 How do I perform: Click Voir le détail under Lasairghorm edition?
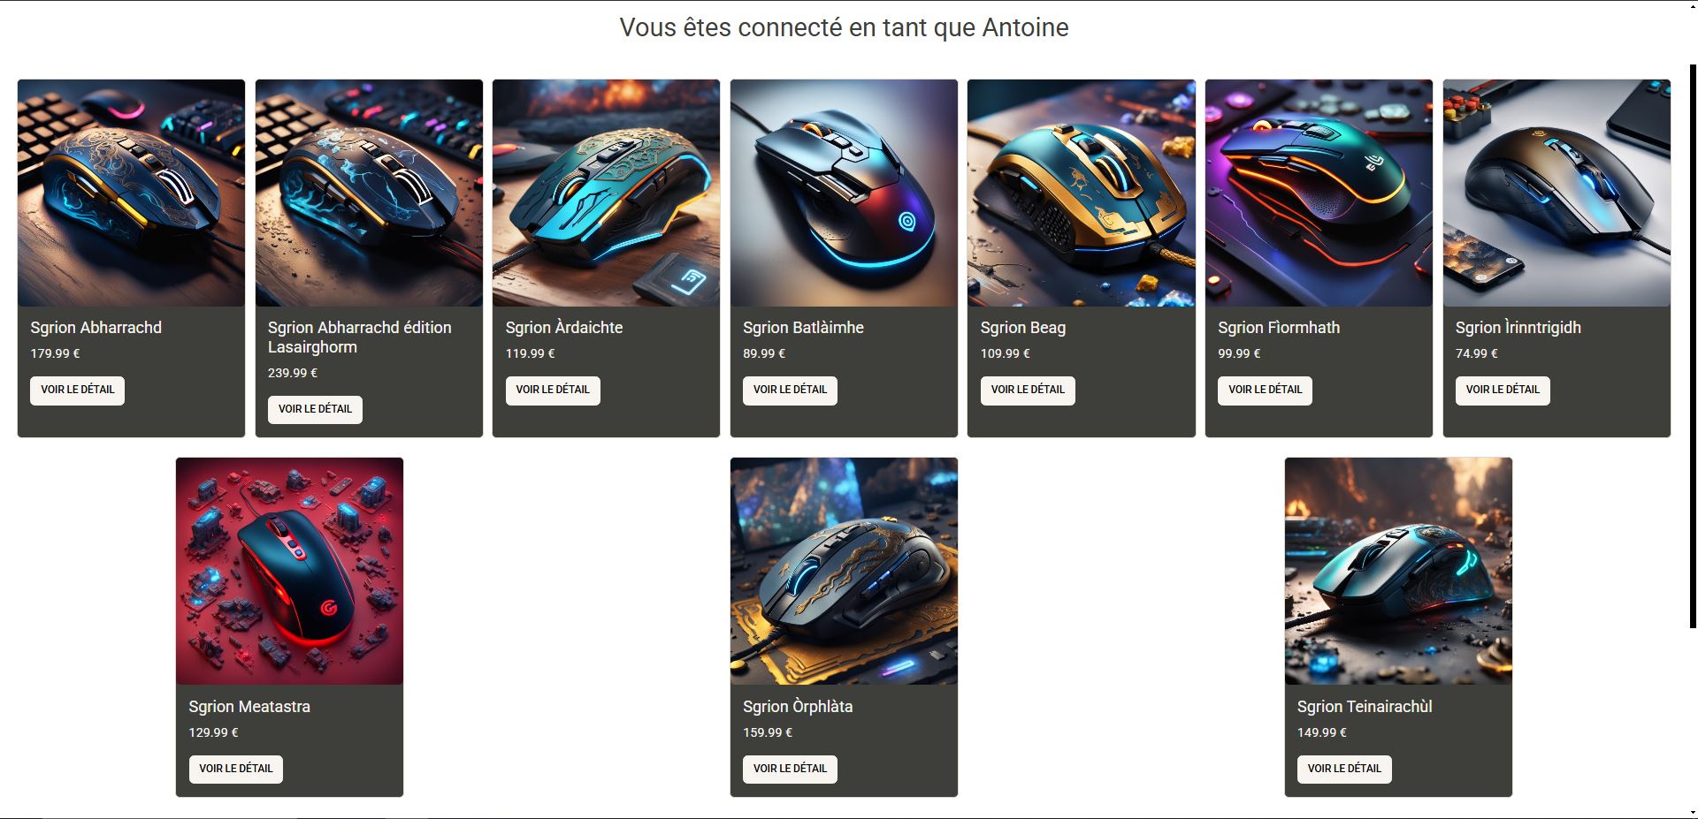315,409
